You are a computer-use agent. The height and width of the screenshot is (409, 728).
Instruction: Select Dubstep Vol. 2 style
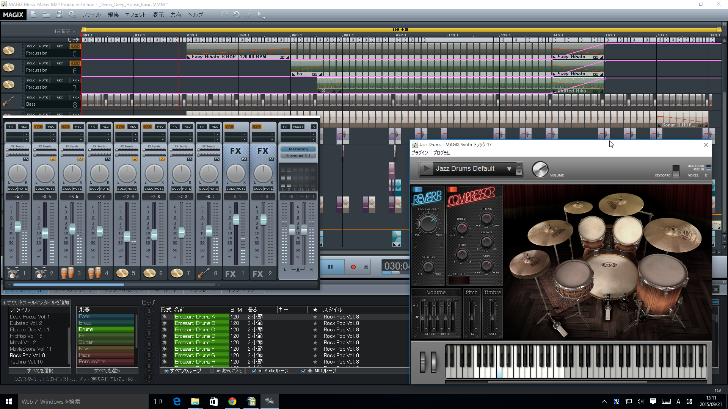26,323
